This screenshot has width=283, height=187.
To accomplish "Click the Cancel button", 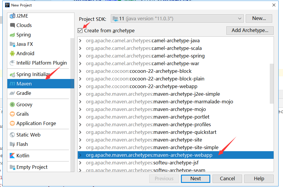I will (x=227, y=179).
